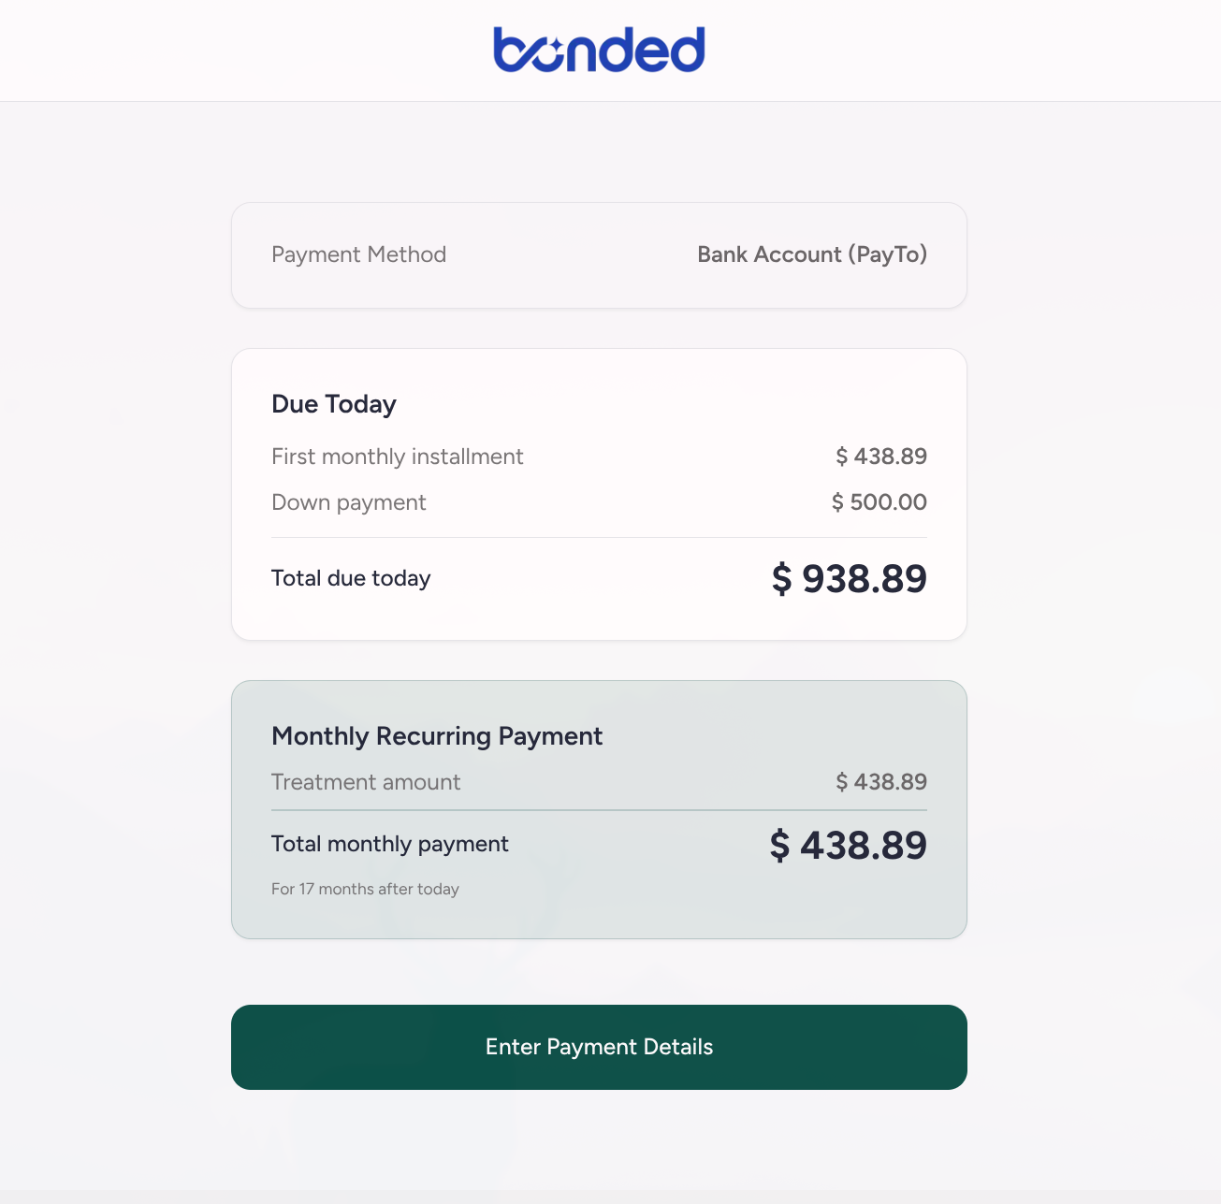Click the Total due today label

click(350, 578)
